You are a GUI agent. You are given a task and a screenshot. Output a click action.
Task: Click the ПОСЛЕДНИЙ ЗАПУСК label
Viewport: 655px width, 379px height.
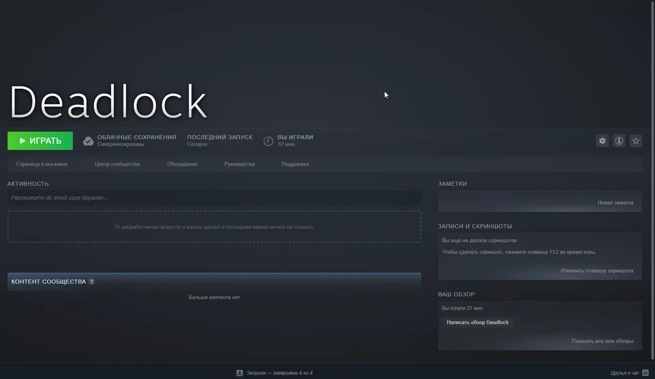point(220,137)
